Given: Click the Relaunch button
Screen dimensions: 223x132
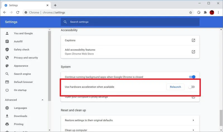Looking at the screenshot, I should [x=175, y=87].
